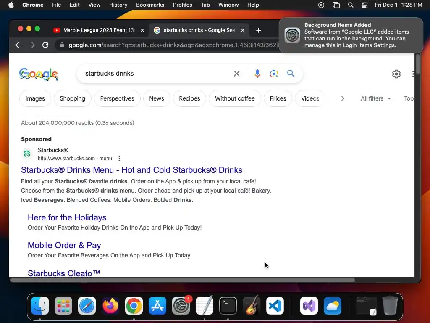The image size is (430, 323).
Task: Open Launchpad from the dock
Action: (x=63, y=306)
